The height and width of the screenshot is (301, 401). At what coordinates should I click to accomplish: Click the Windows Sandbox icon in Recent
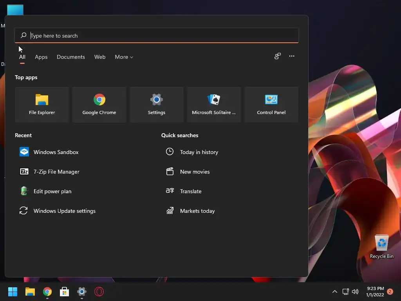(24, 152)
